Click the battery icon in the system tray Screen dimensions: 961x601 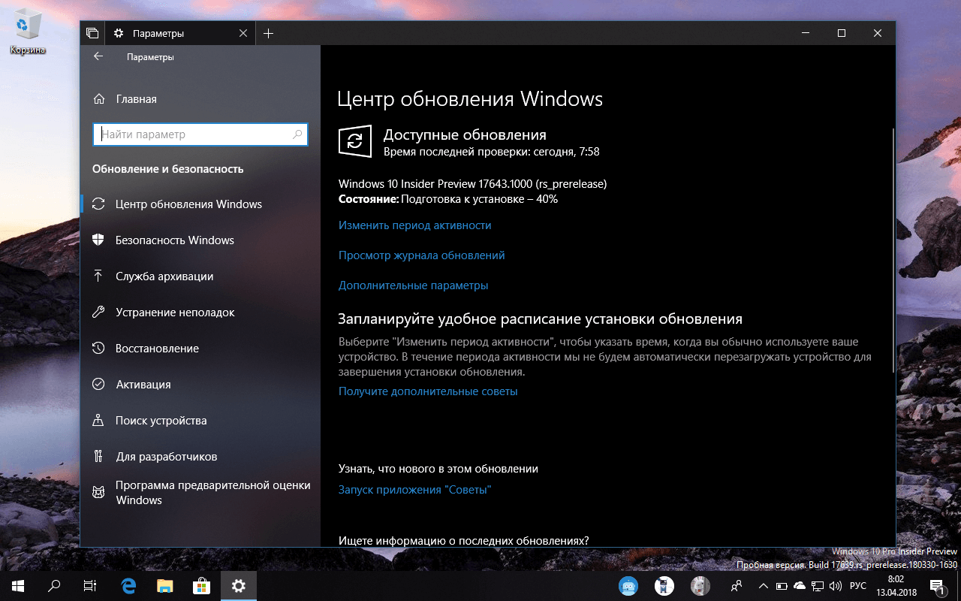point(782,586)
